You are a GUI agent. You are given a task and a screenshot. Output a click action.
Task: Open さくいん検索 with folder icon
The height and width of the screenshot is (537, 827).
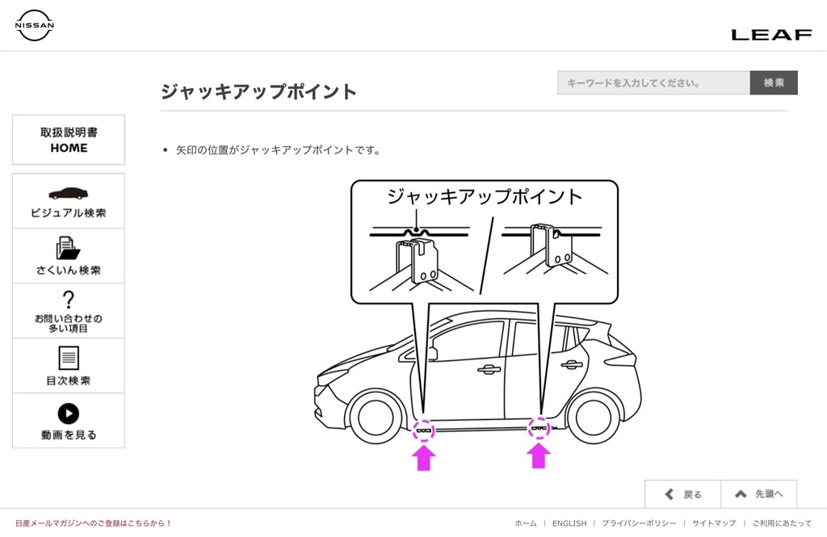69,256
